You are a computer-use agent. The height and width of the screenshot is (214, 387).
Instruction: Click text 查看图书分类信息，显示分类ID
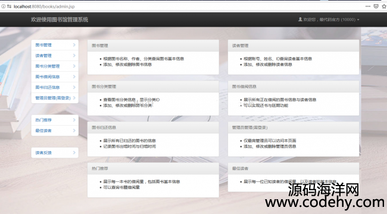tap(132, 100)
